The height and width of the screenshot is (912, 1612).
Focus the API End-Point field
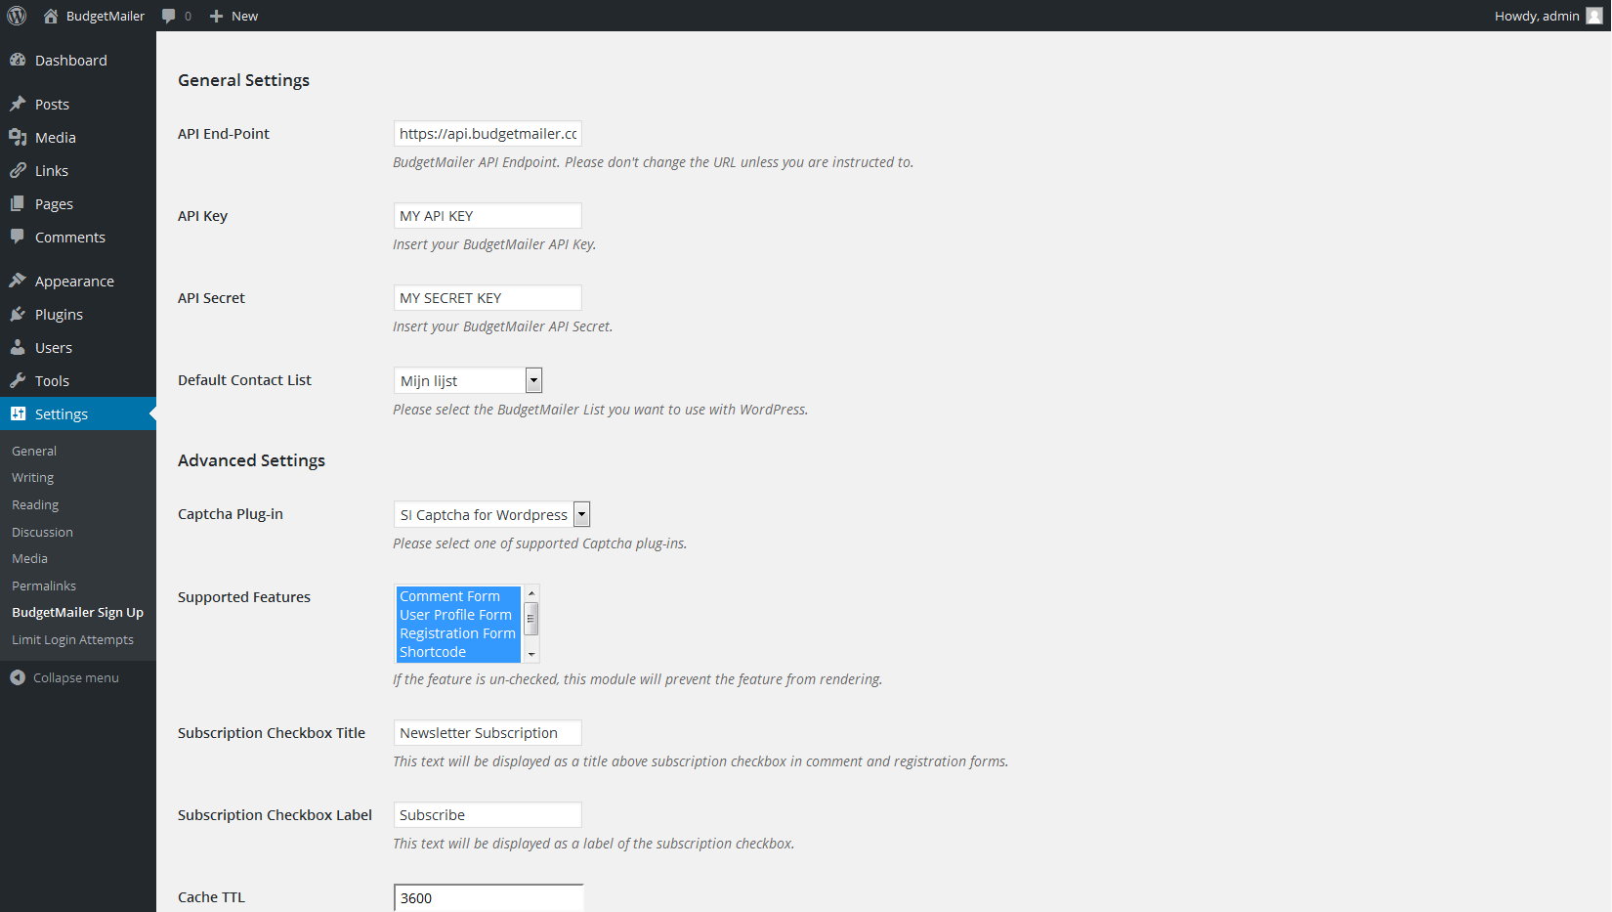point(488,133)
